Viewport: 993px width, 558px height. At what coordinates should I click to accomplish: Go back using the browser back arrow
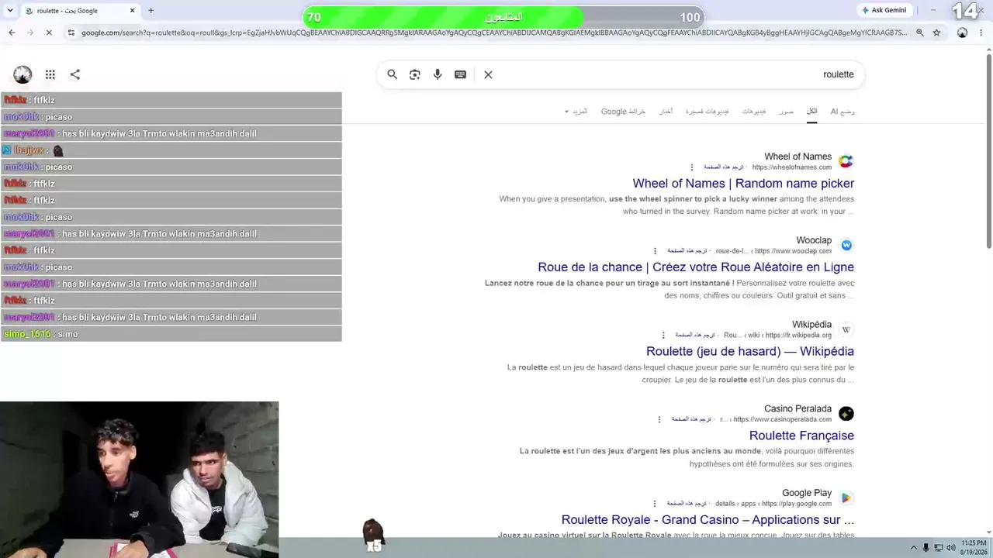12,33
